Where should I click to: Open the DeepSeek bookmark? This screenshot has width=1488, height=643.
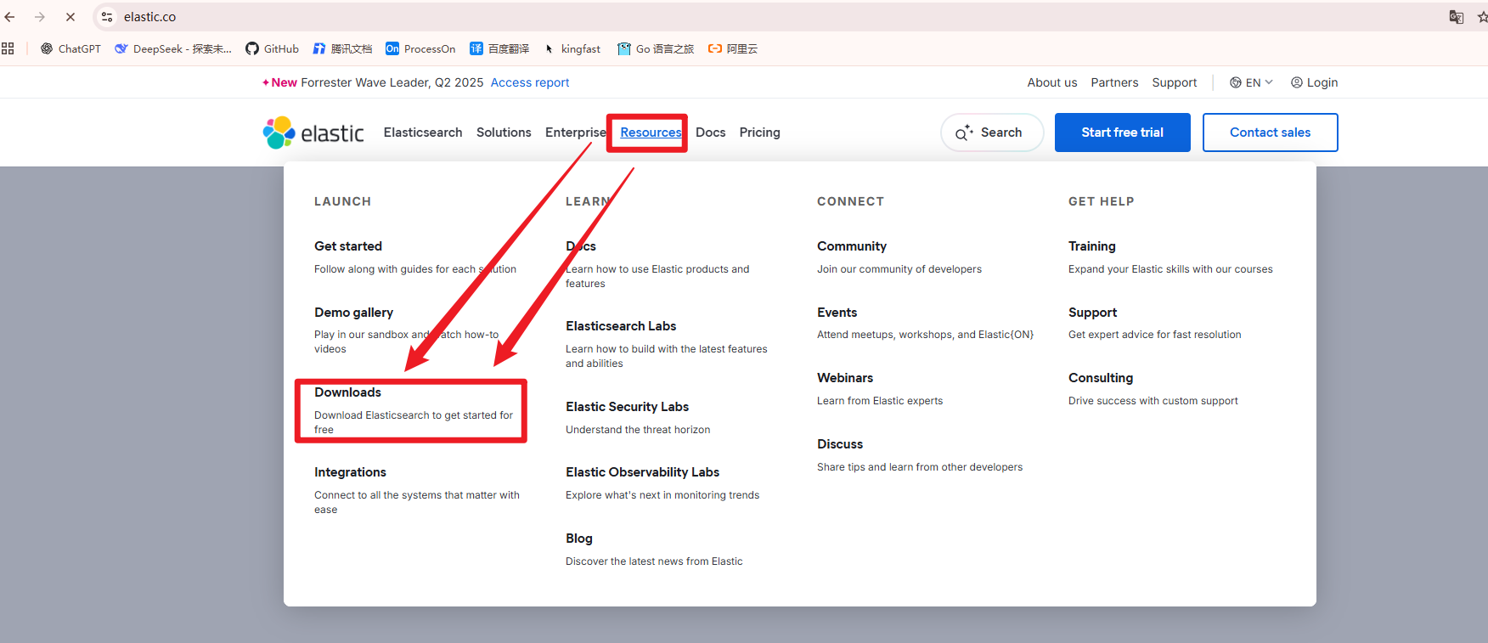pos(173,48)
